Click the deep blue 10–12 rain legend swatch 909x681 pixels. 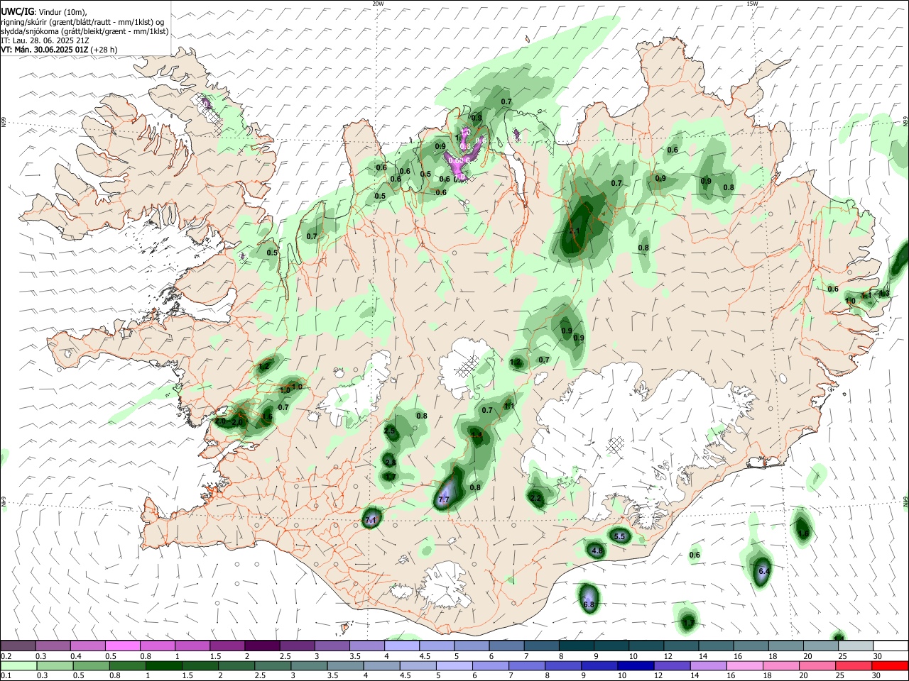[x=635, y=665]
